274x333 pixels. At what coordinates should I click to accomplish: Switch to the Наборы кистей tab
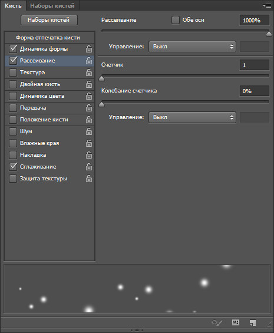pos(52,6)
